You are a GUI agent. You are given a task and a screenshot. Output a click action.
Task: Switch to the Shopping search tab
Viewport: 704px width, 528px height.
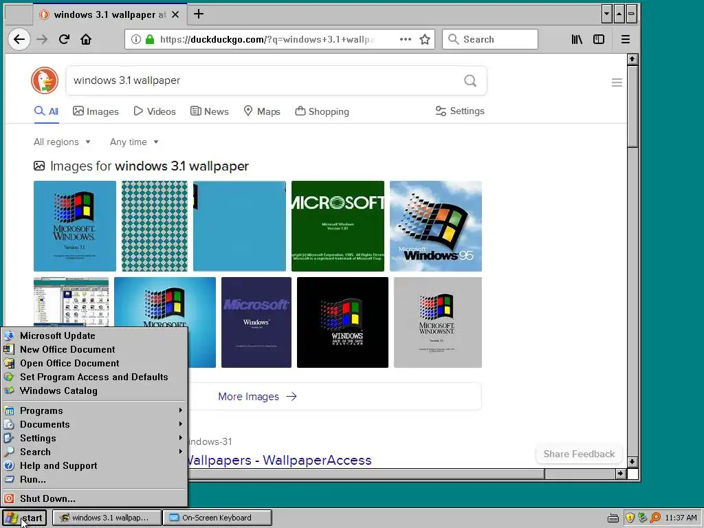(x=322, y=111)
